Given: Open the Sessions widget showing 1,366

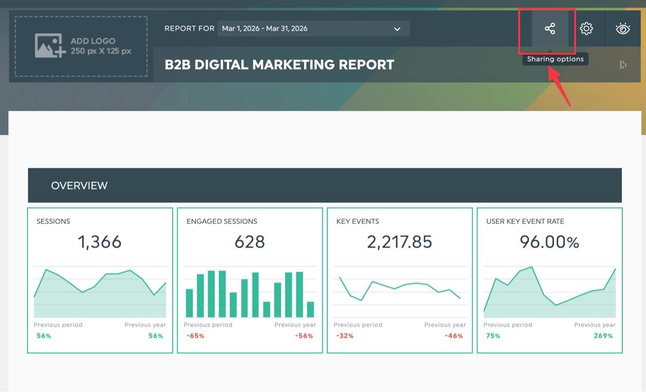Looking at the screenshot, I should [100, 280].
